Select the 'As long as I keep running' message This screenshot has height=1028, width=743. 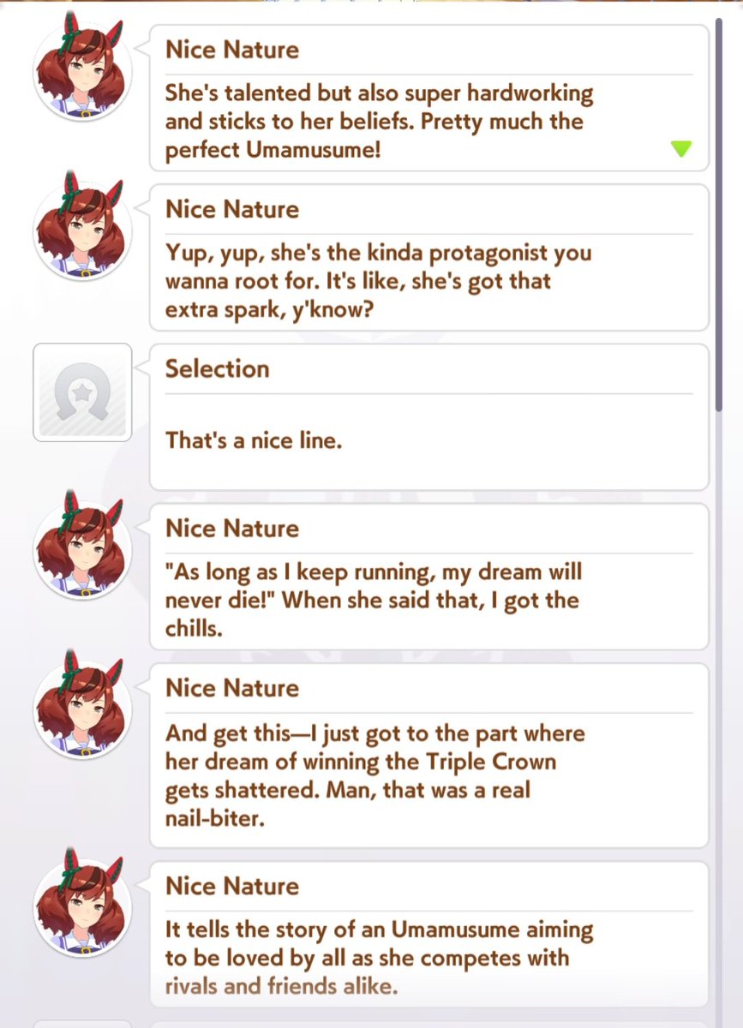coord(429,577)
